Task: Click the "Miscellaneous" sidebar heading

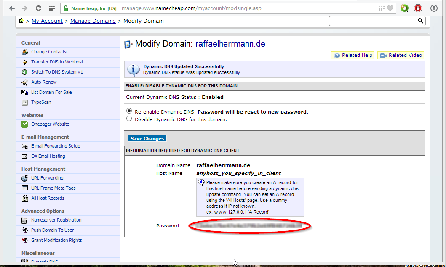Action: pos(38,253)
